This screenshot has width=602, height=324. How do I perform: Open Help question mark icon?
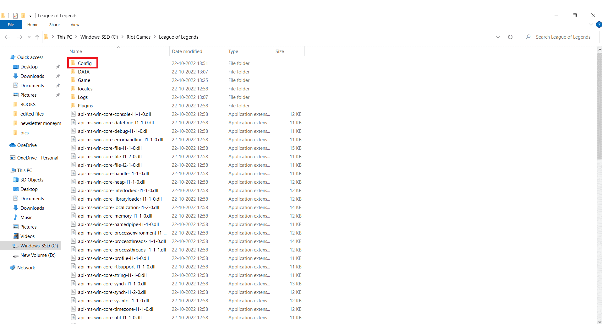(x=599, y=24)
